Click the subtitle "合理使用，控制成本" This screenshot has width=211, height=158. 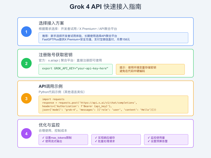coord(53,130)
